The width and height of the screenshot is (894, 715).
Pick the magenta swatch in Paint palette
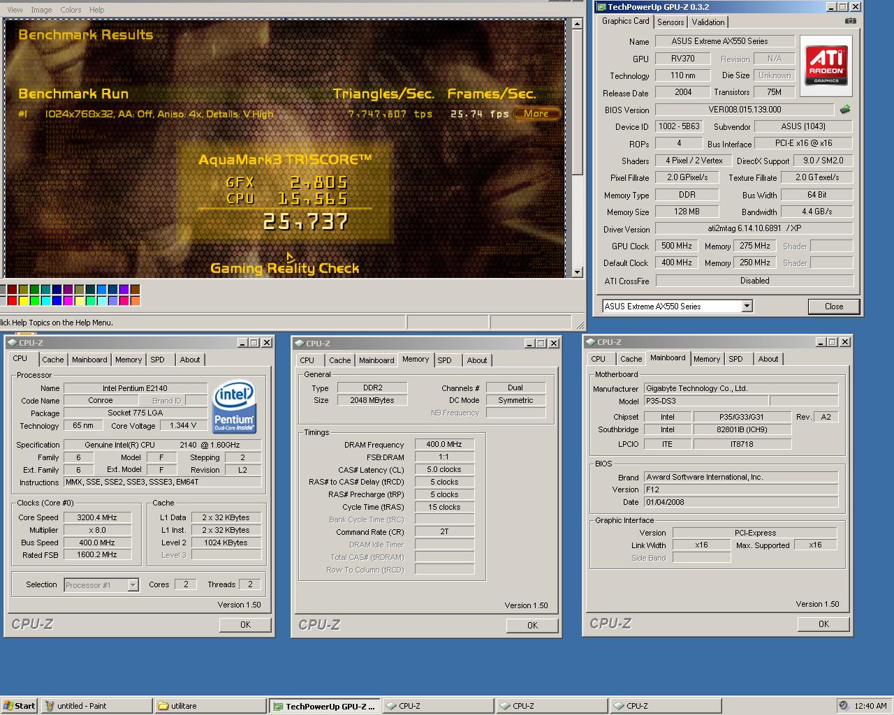(68, 301)
